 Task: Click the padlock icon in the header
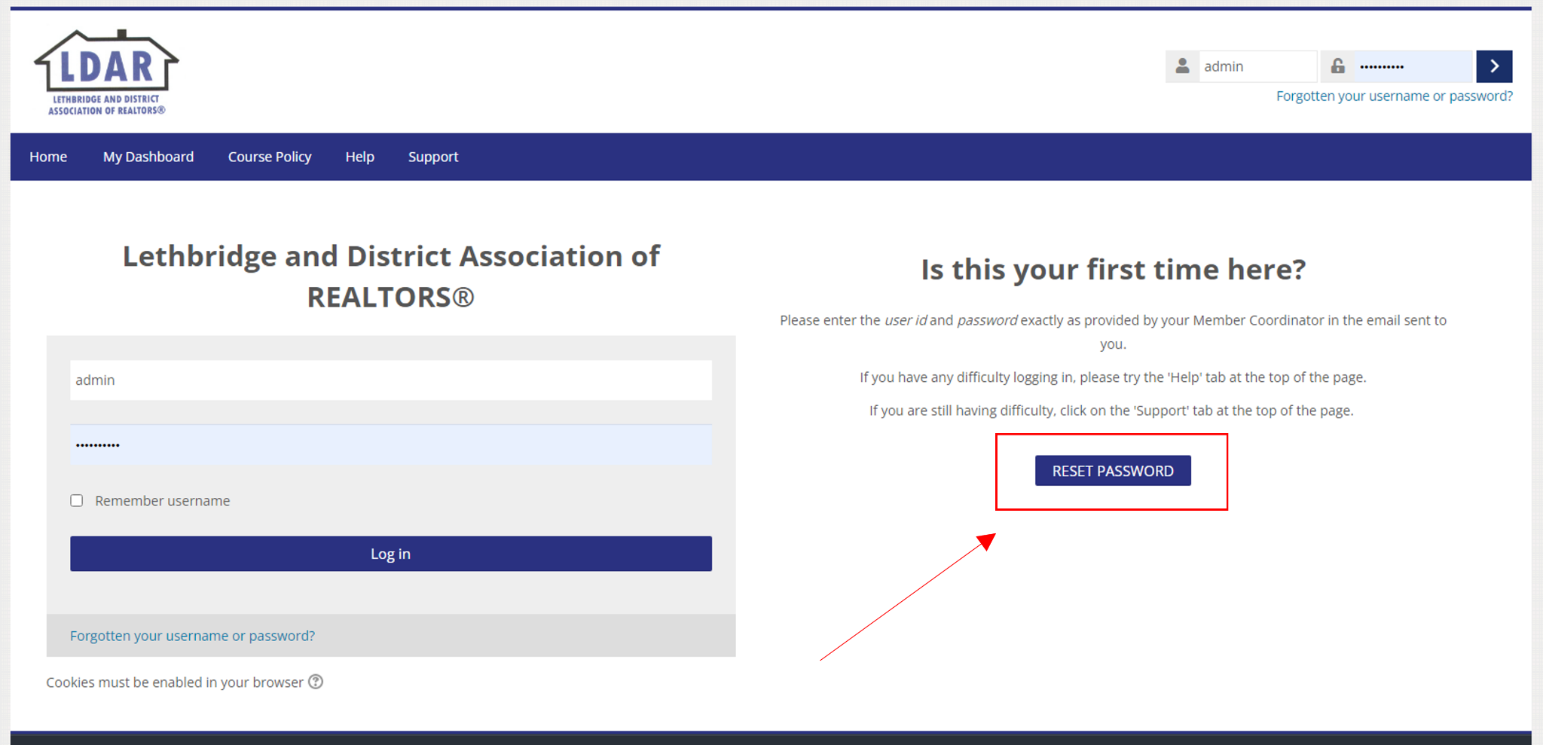1337,66
